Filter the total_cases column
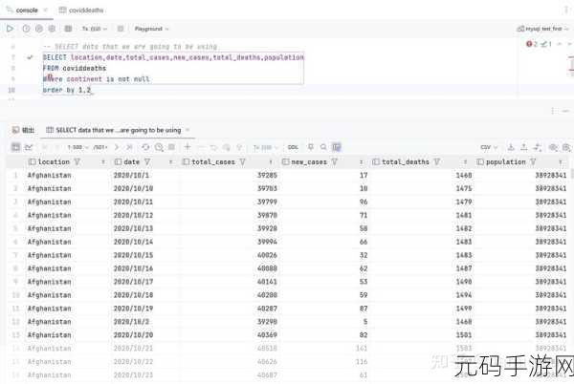Image resolution: width=574 pixels, height=384 pixels. tap(242, 161)
